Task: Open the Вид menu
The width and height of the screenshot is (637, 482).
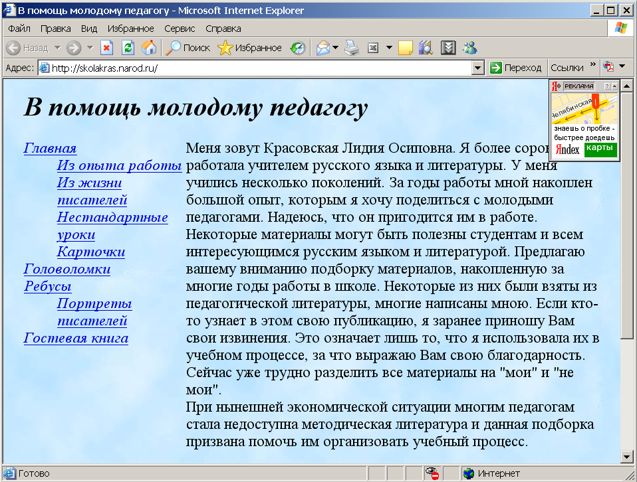Action: coord(89,29)
